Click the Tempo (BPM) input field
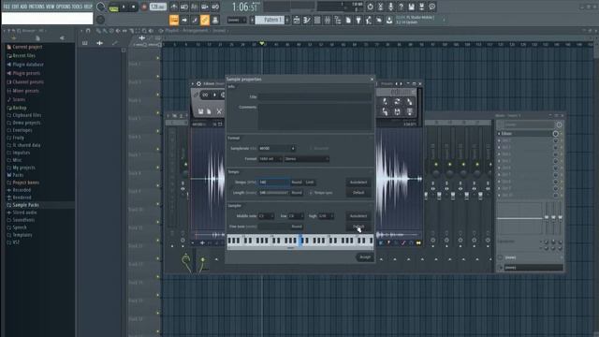This screenshot has height=337, width=599. pos(274,183)
